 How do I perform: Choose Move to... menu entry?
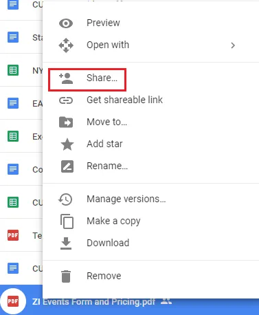coord(151,122)
